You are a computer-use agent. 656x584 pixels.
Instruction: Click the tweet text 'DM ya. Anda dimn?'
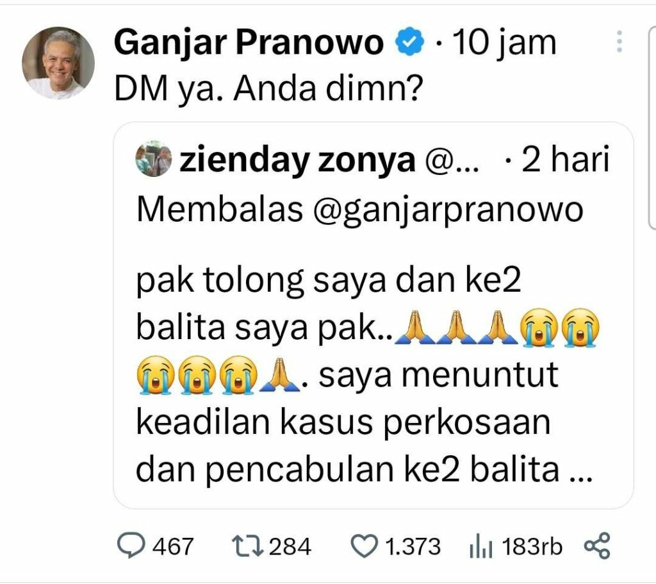coord(268,90)
